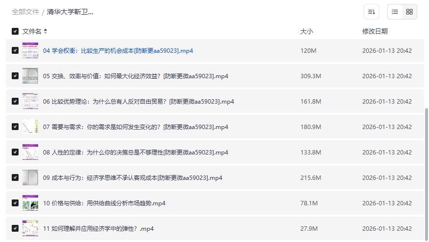Click the 清华大学靳卫... breadcrumb folder
Screen dimensions: 429x242
[70, 12]
